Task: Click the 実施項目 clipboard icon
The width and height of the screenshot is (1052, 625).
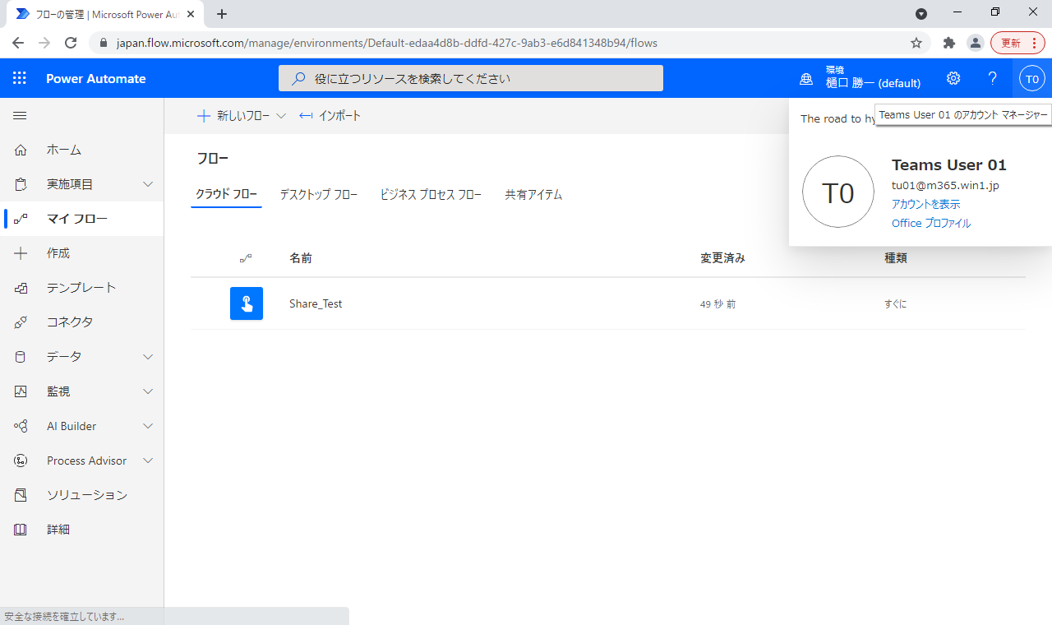Action: coord(21,184)
